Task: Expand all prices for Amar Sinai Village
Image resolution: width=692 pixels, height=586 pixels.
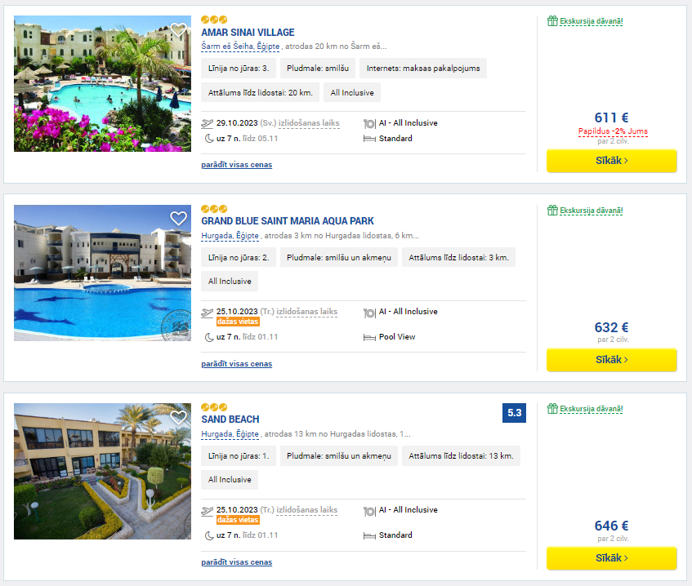Action: click(x=237, y=165)
